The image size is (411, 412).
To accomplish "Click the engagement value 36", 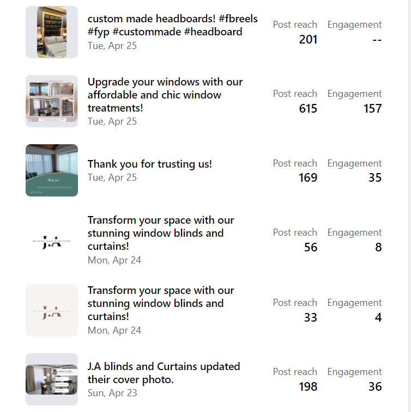I will click(x=374, y=386).
